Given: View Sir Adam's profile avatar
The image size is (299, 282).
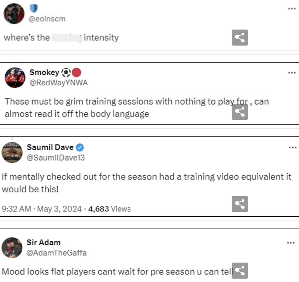Looking at the screenshot, I should pyautogui.click(x=12, y=248).
